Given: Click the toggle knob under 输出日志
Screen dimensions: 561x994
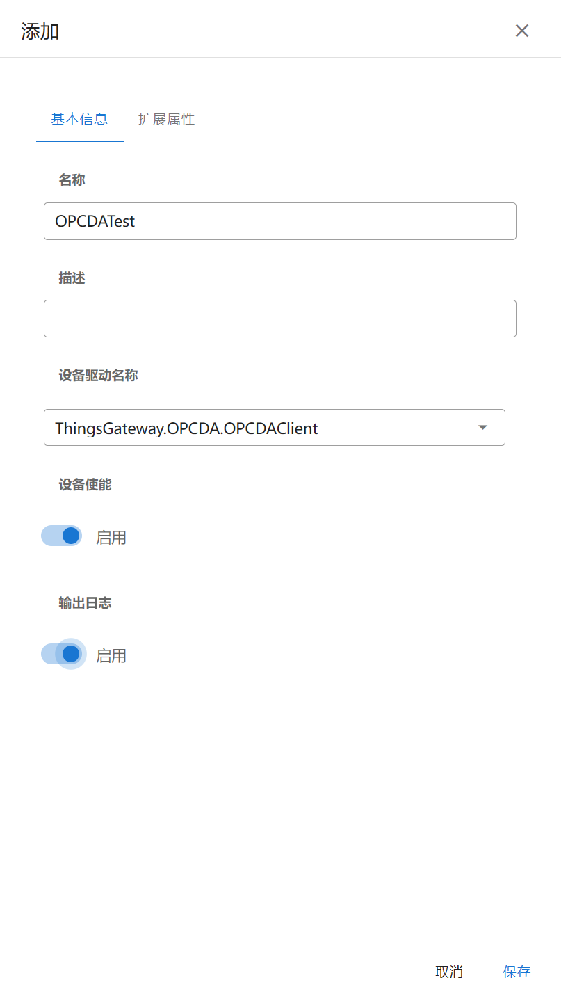Looking at the screenshot, I should 71,654.
